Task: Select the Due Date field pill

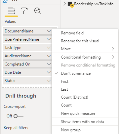Action: 27,72
